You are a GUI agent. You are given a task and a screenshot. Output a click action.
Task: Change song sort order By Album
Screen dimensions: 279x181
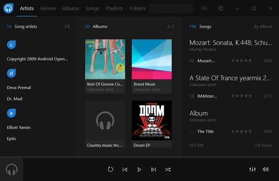coord(263,26)
